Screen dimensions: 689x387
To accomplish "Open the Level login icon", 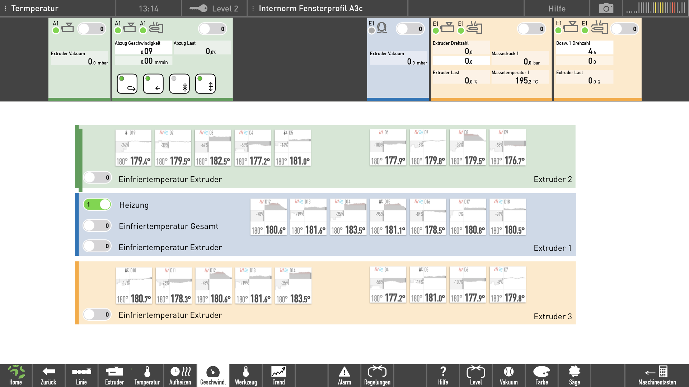I will coord(476,376).
